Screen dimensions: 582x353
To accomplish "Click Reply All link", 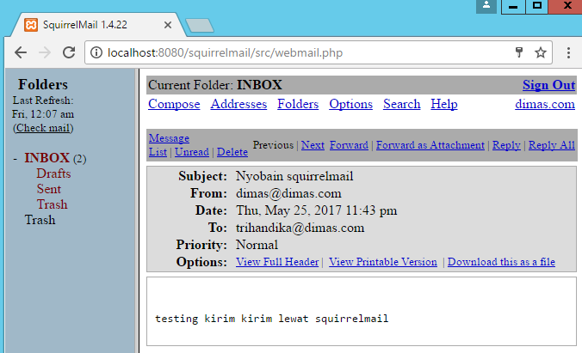I will (552, 145).
